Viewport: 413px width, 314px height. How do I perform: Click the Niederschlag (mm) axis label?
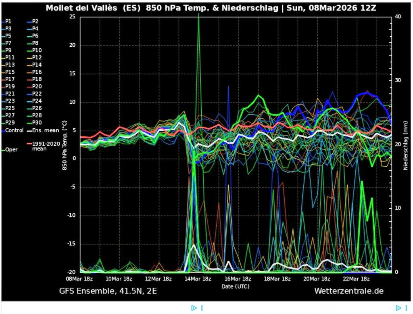point(405,145)
